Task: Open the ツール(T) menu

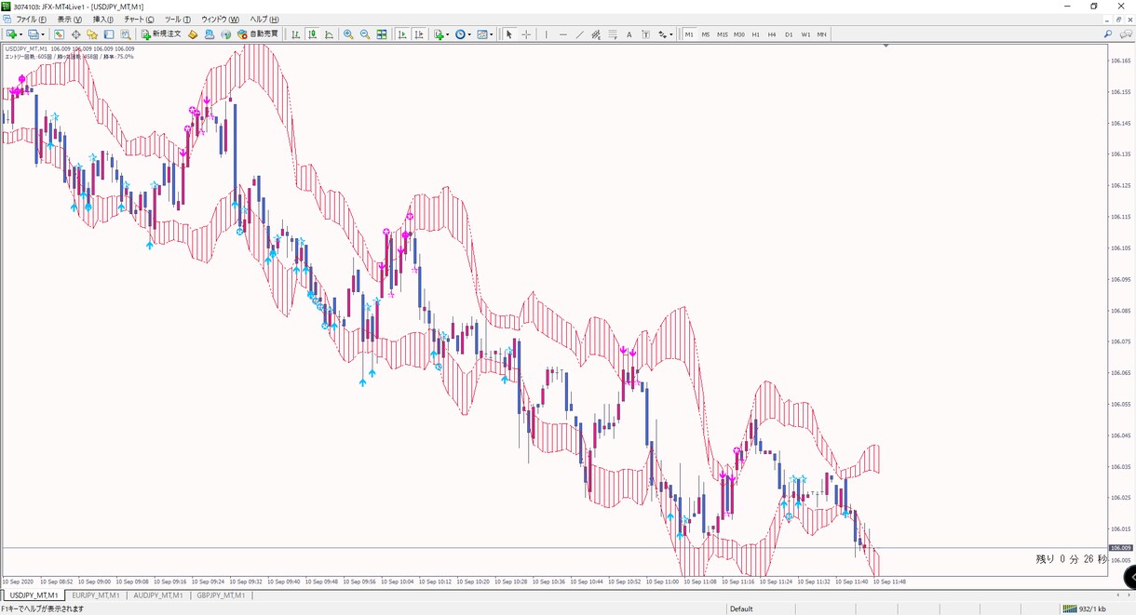Action: [x=177, y=20]
